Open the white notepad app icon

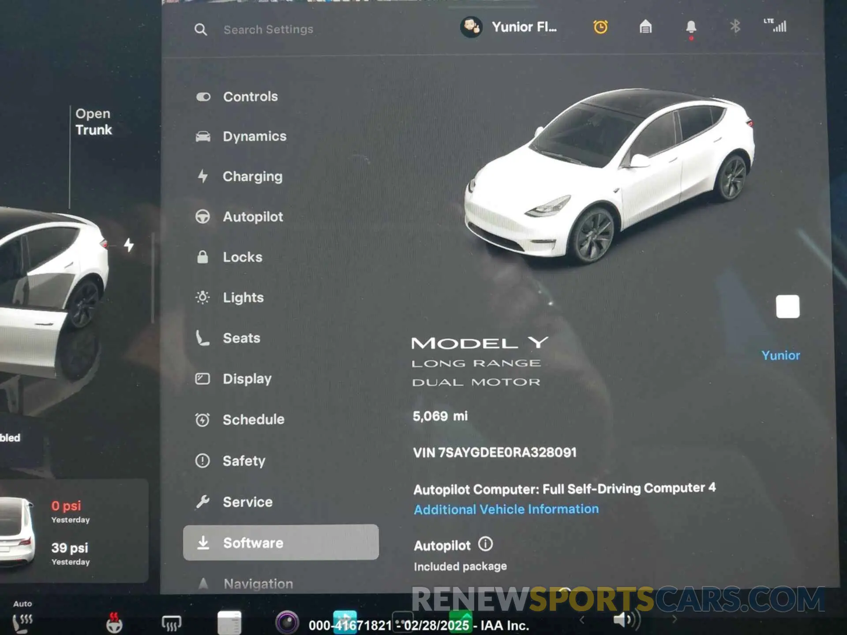[x=229, y=623]
